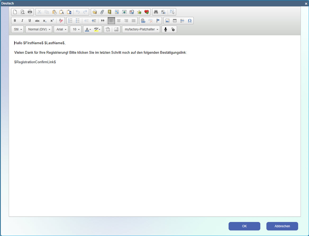
Task: Click the OK button
Action: click(x=244, y=226)
